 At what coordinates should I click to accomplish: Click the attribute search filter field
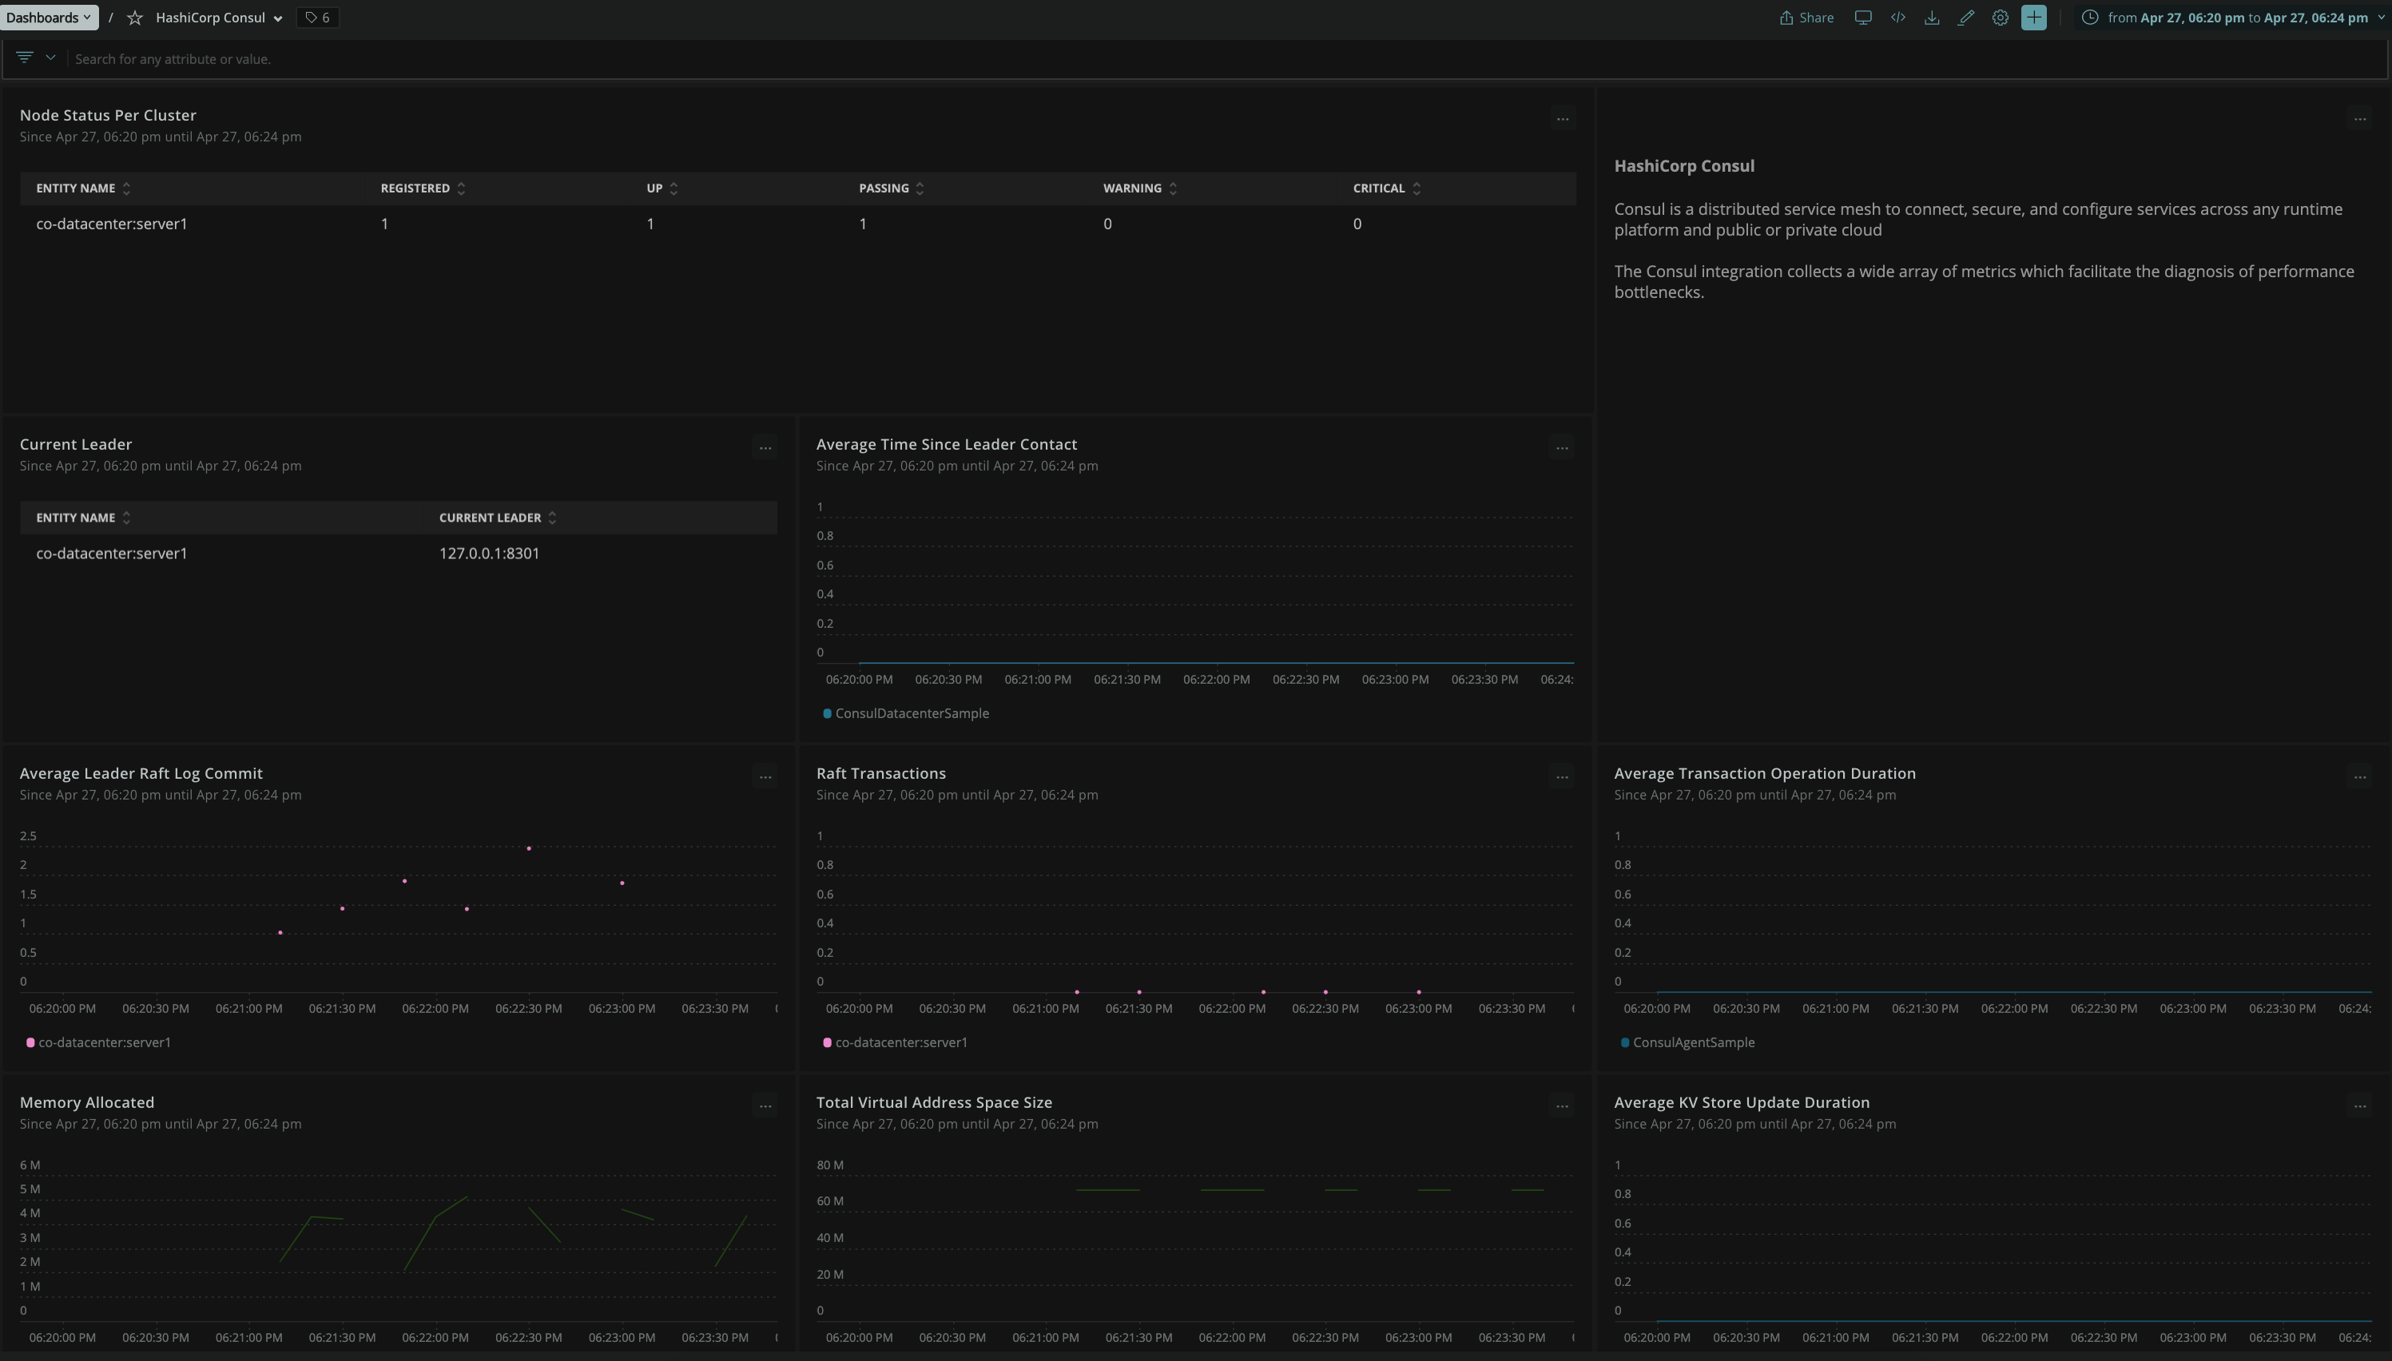click(x=173, y=59)
